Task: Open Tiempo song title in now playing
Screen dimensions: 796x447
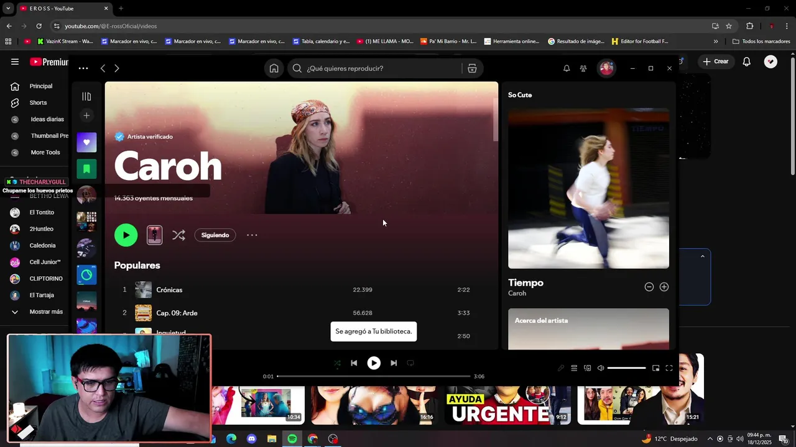Action: click(x=525, y=282)
